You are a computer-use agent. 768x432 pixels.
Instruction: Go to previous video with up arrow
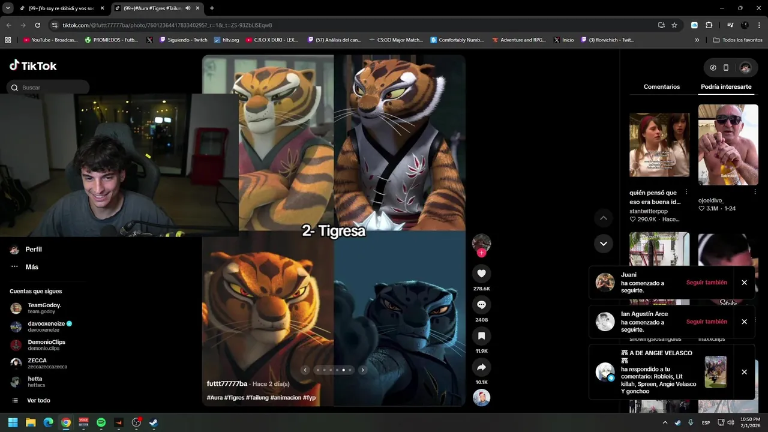coord(604,218)
